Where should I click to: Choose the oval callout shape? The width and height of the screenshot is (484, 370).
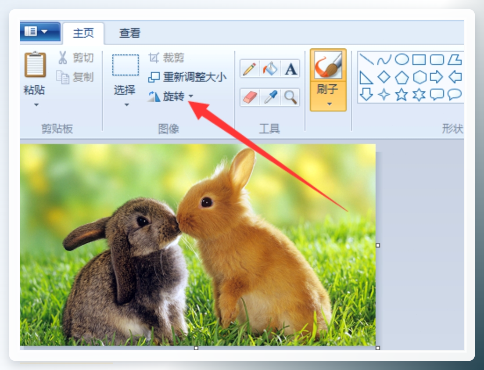point(455,94)
